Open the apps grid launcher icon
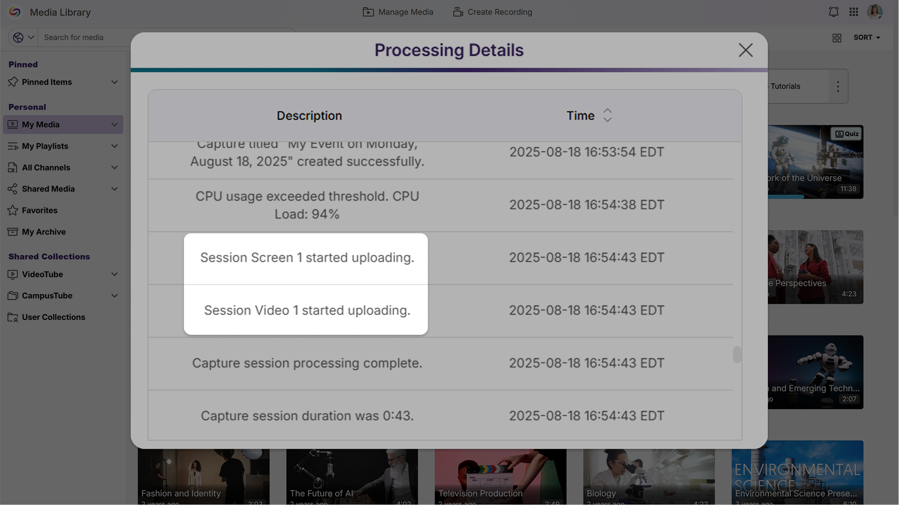This screenshot has width=899, height=505. (x=854, y=12)
